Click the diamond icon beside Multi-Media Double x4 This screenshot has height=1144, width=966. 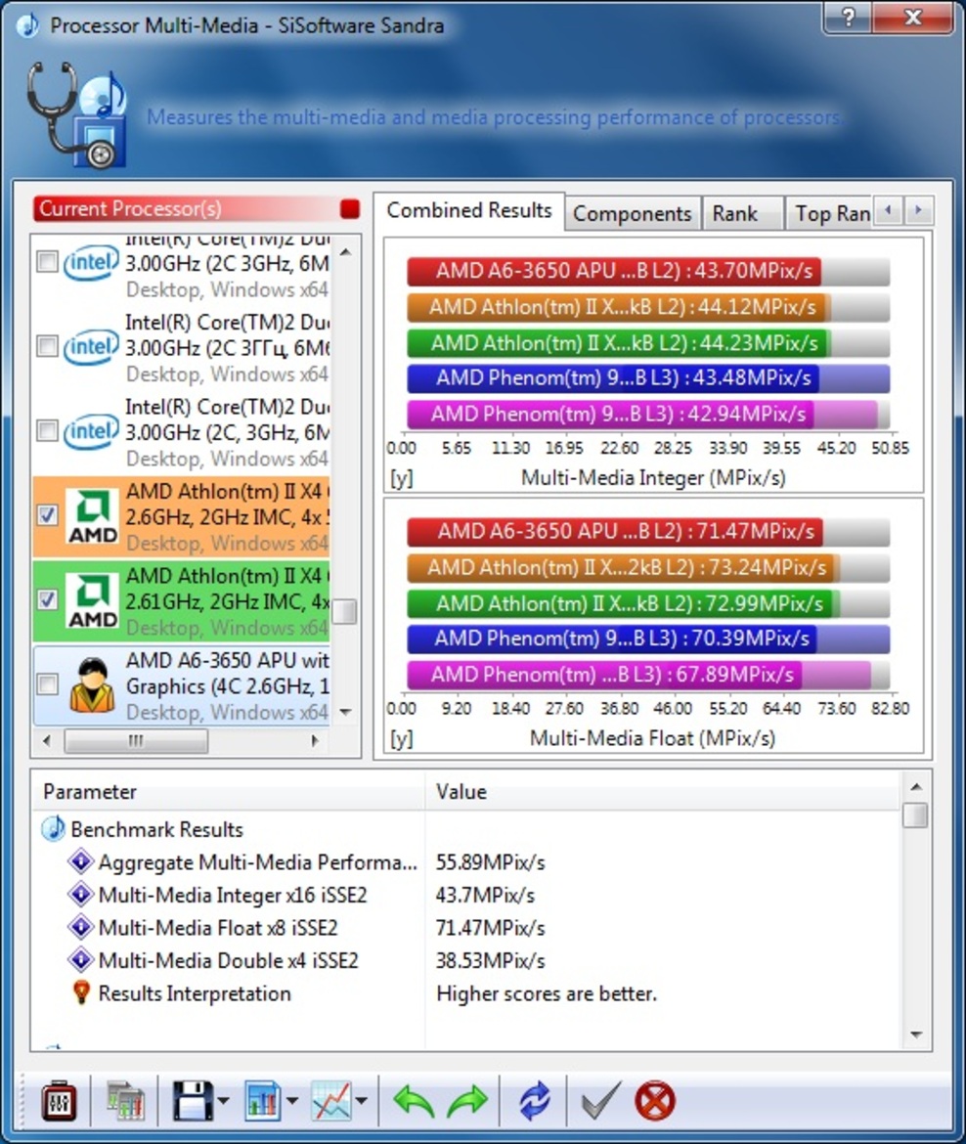coord(80,960)
